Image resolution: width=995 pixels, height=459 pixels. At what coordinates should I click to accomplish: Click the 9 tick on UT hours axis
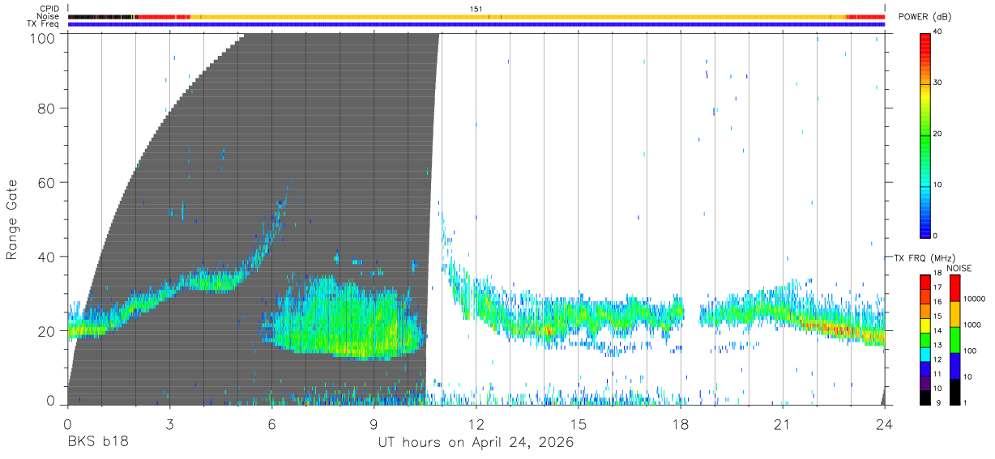point(374,423)
